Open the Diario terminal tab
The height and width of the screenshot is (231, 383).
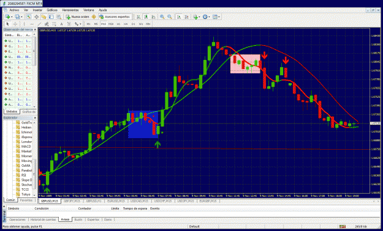107,219
